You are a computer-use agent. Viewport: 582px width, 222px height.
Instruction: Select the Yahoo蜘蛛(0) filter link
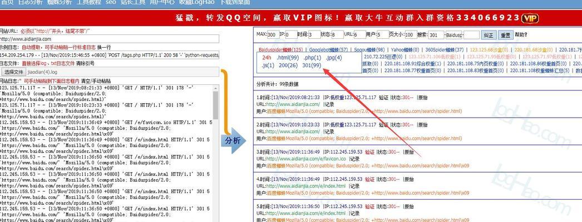405,49
